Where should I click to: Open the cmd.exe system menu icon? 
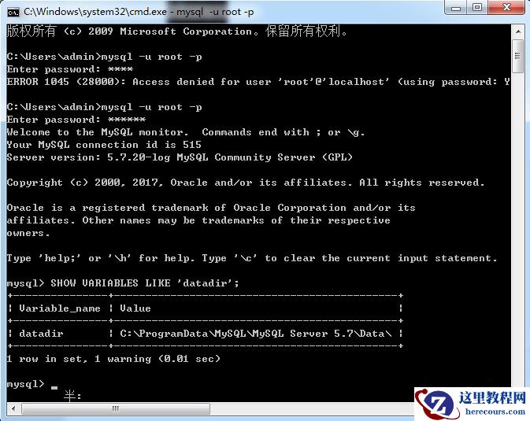click(x=13, y=13)
